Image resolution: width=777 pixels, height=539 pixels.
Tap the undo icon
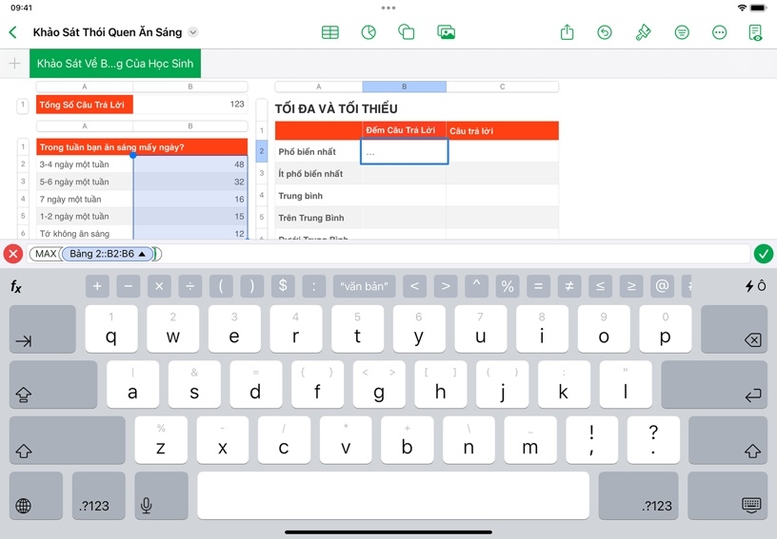pyautogui.click(x=605, y=32)
